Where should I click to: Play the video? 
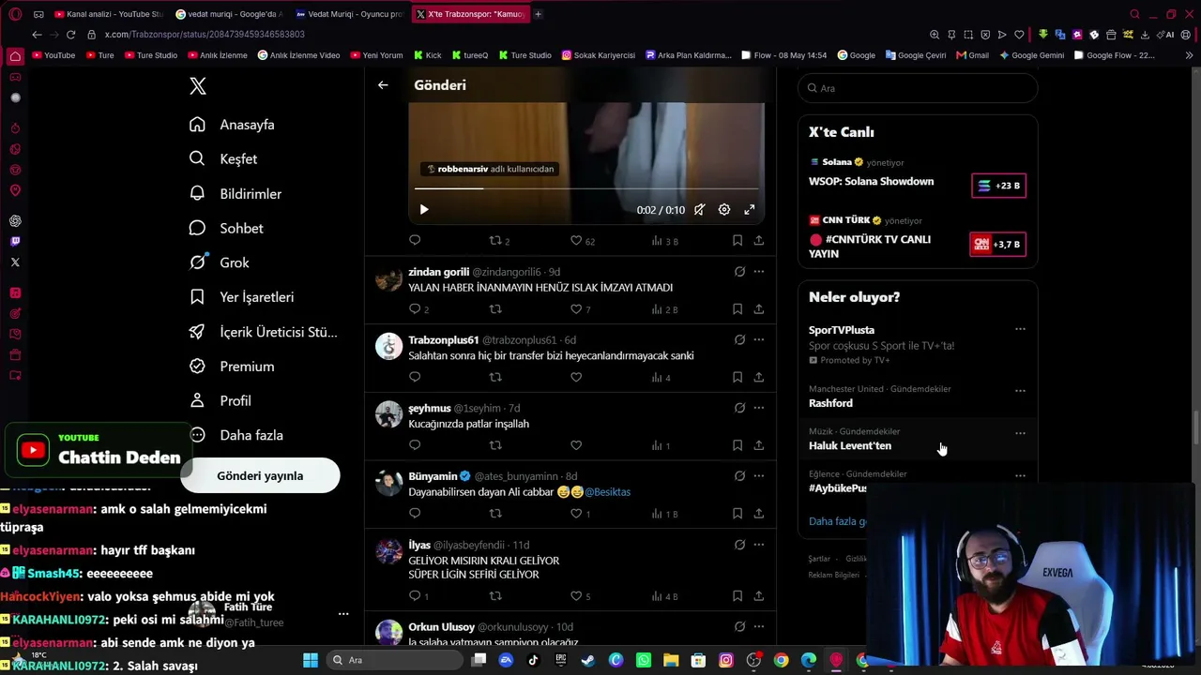pos(424,210)
